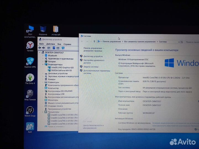Launch the Мир Танков shortcut
Viewport: 199px width, 149px height.
[x=30, y=95]
